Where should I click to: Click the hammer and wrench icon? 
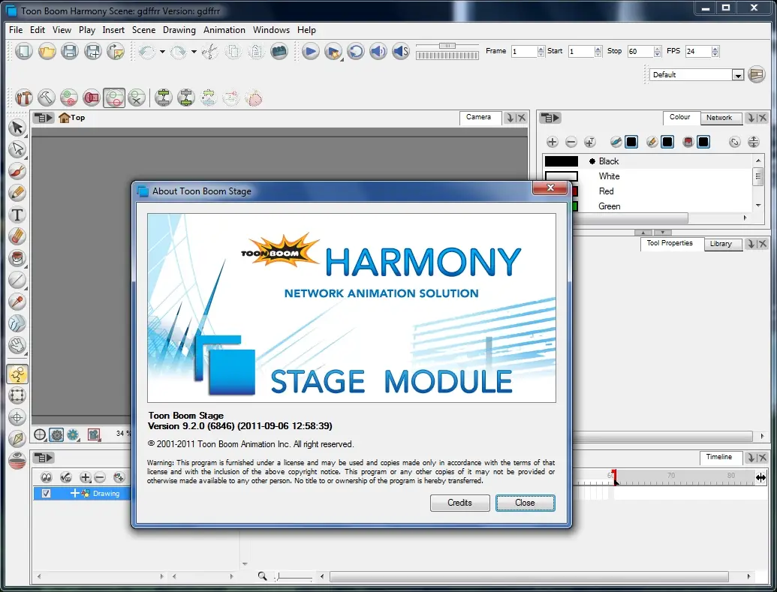[x=24, y=98]
